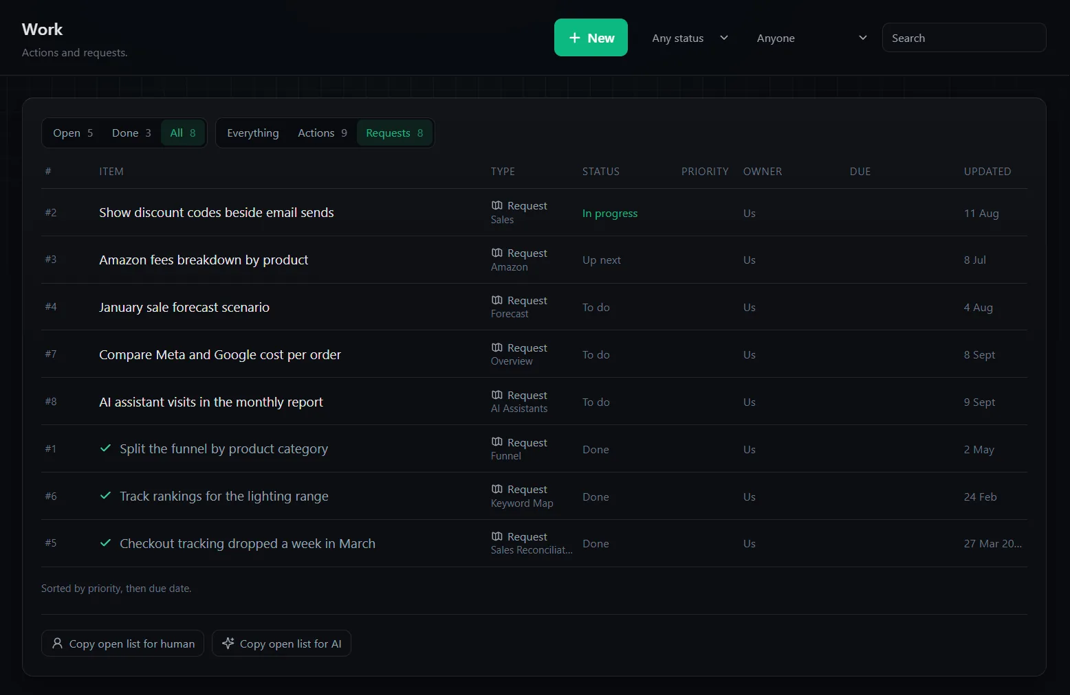Click into the Search field

click(964, 38)
